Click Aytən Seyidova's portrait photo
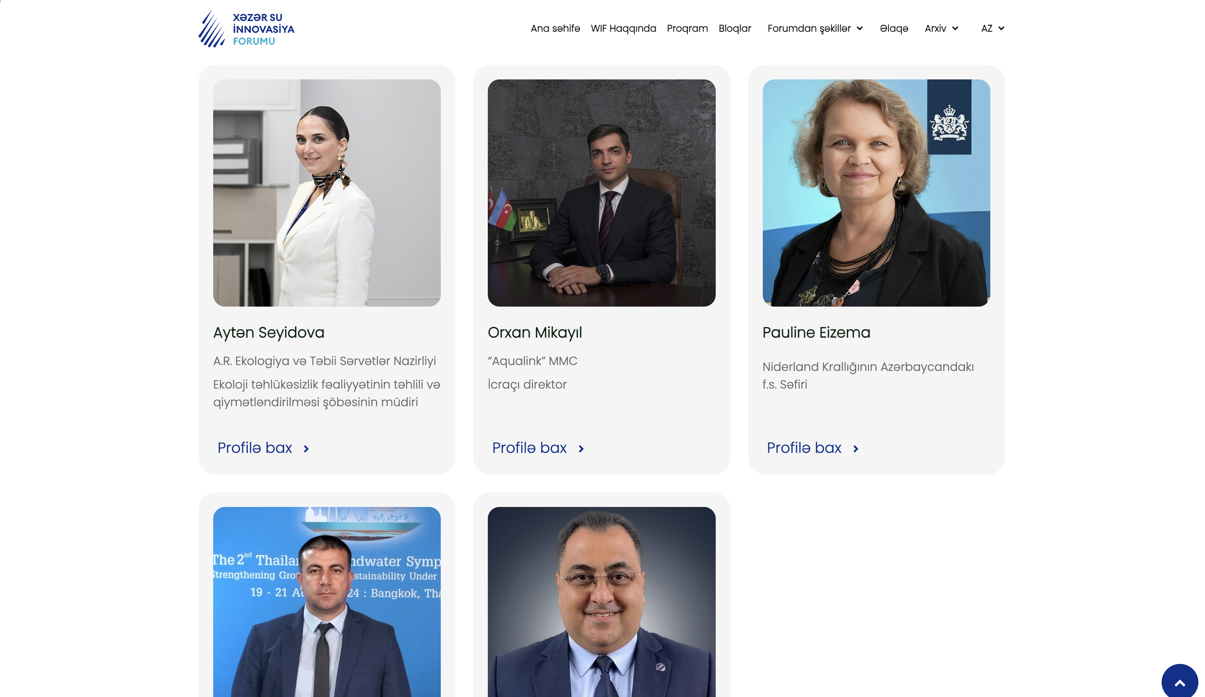1205x697 pixels. [x=326, y=193]
